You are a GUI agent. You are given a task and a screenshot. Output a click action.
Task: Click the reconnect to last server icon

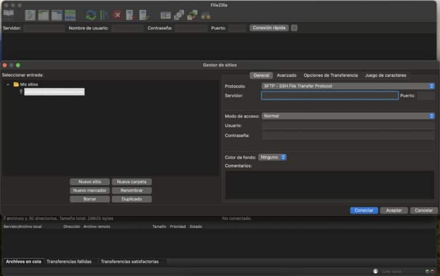(143, 15)
